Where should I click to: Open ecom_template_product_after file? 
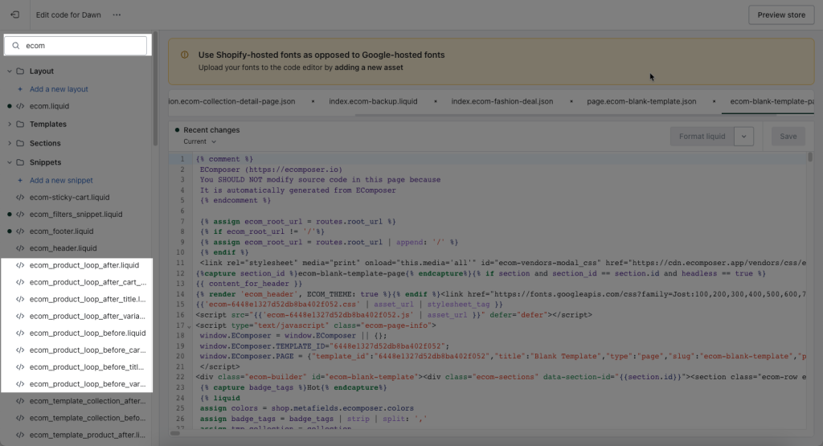point(87,435)
